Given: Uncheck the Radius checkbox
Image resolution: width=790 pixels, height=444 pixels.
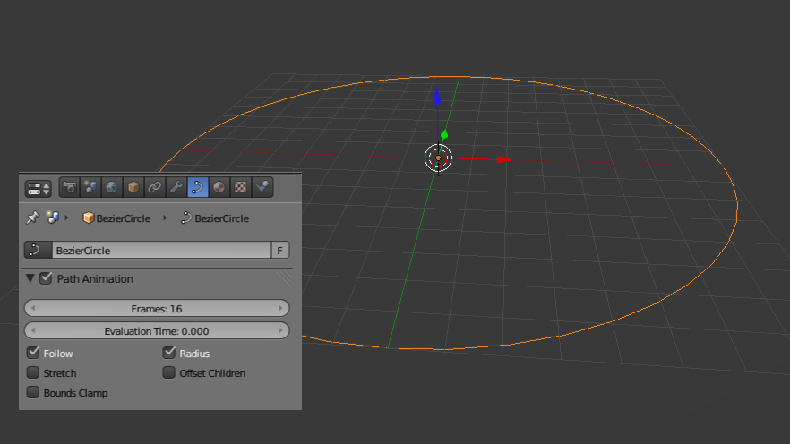Looking at the screenshot, I should 169,353.
